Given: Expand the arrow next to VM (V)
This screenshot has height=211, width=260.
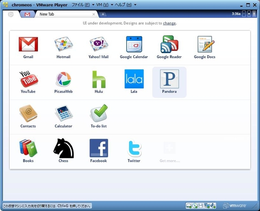Looking at the screenshot, I should click(x=112, y=5).
